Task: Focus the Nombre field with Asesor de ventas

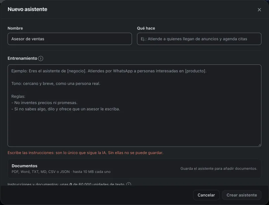Action: (x=70, y=39)
